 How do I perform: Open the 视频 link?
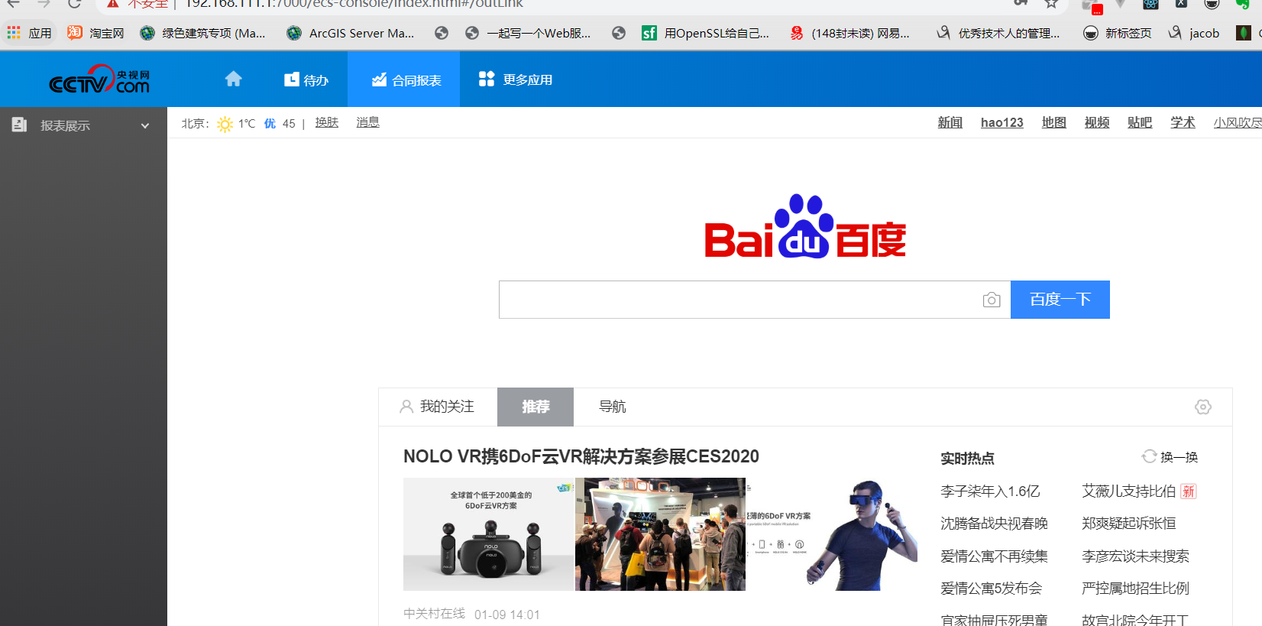point(1097,122)
